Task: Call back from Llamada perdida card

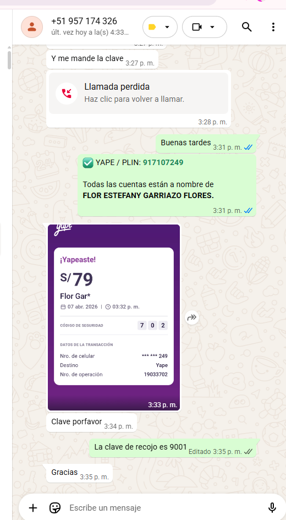Action: pyautogui.click(x=139, y=93)
